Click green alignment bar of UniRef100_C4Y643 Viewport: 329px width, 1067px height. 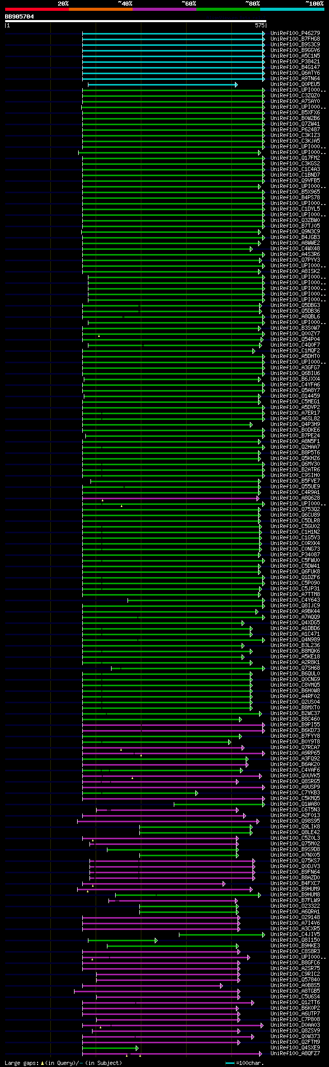[196, 600]
